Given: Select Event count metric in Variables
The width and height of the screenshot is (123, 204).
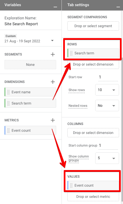Looking at the screenshot, I should 30,130.
